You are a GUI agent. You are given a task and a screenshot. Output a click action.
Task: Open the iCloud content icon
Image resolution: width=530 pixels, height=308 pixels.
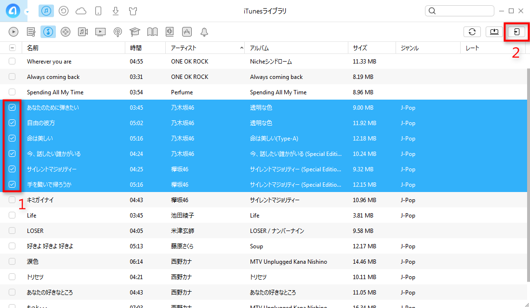(81, 11)
